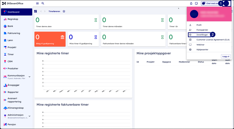Open notifications bell icon

[191, 3]
